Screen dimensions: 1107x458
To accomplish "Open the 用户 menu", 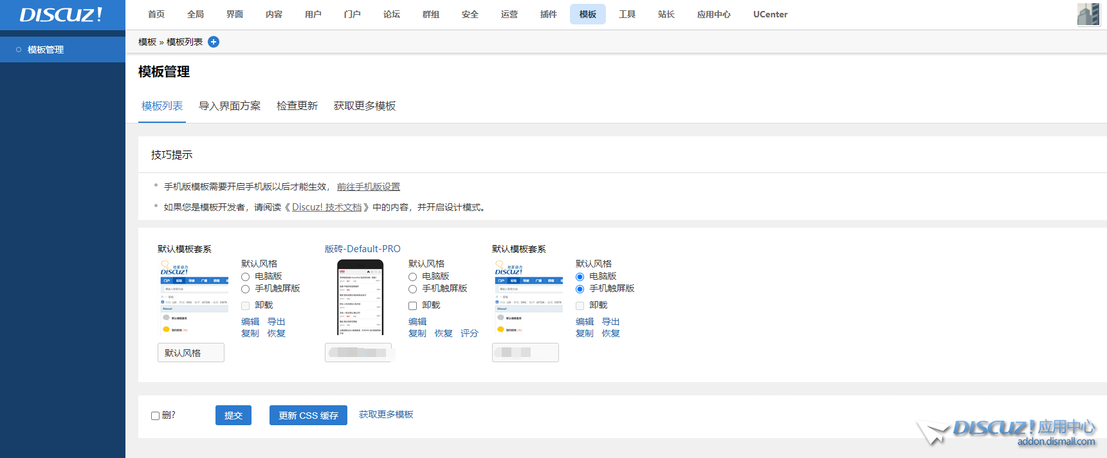I will [313, 14].
